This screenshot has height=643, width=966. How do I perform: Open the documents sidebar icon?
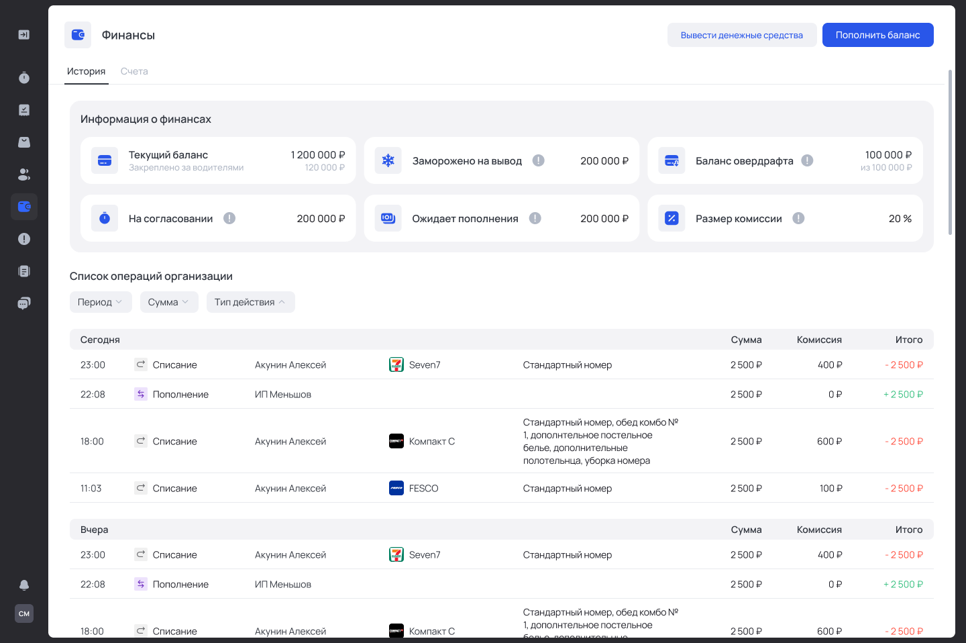pyautogui.click(x=24, y=271)
